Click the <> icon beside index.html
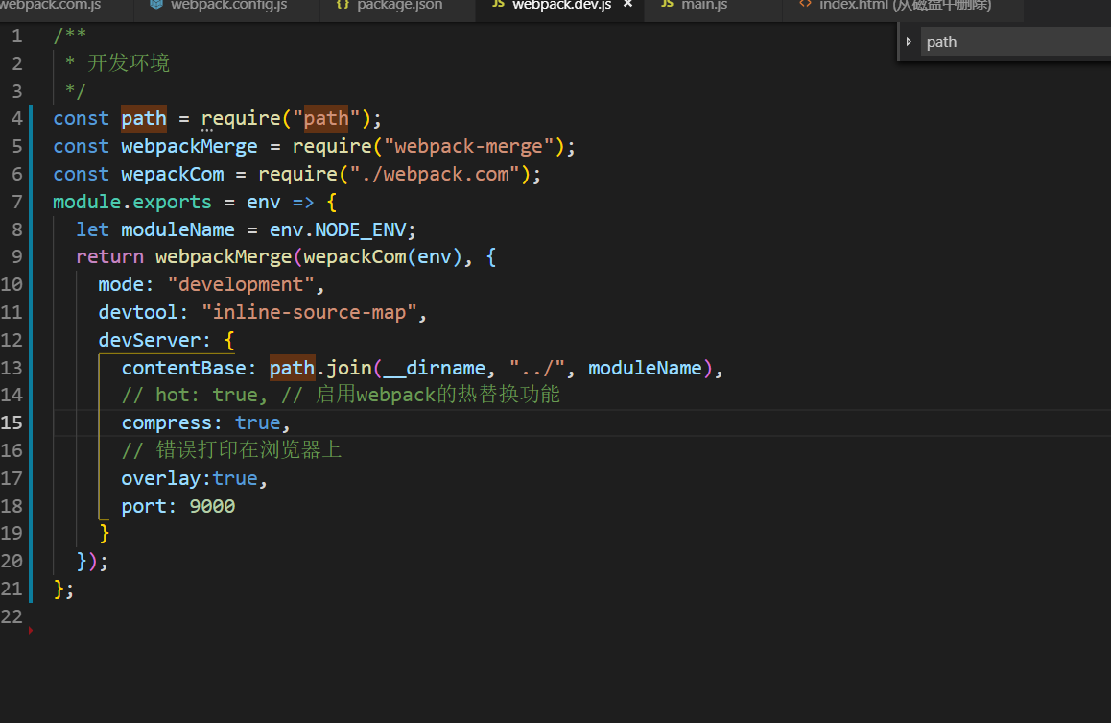This screenshot has height=723, width=1111. click(x=804, y=6)
